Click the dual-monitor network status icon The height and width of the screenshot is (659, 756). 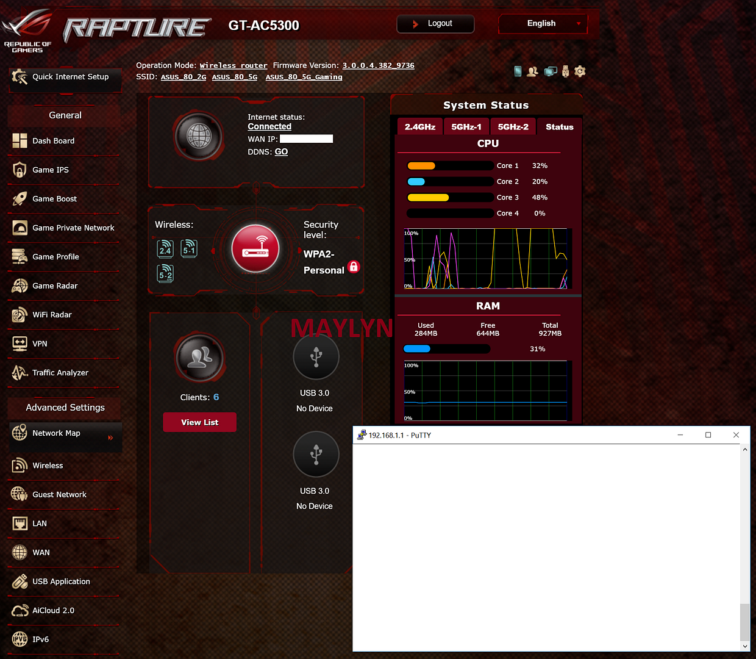click(x=551, y=71)
